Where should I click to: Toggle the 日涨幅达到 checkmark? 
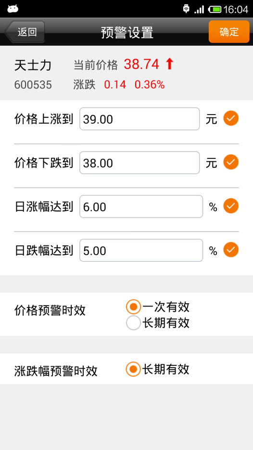tap(231, 206)
